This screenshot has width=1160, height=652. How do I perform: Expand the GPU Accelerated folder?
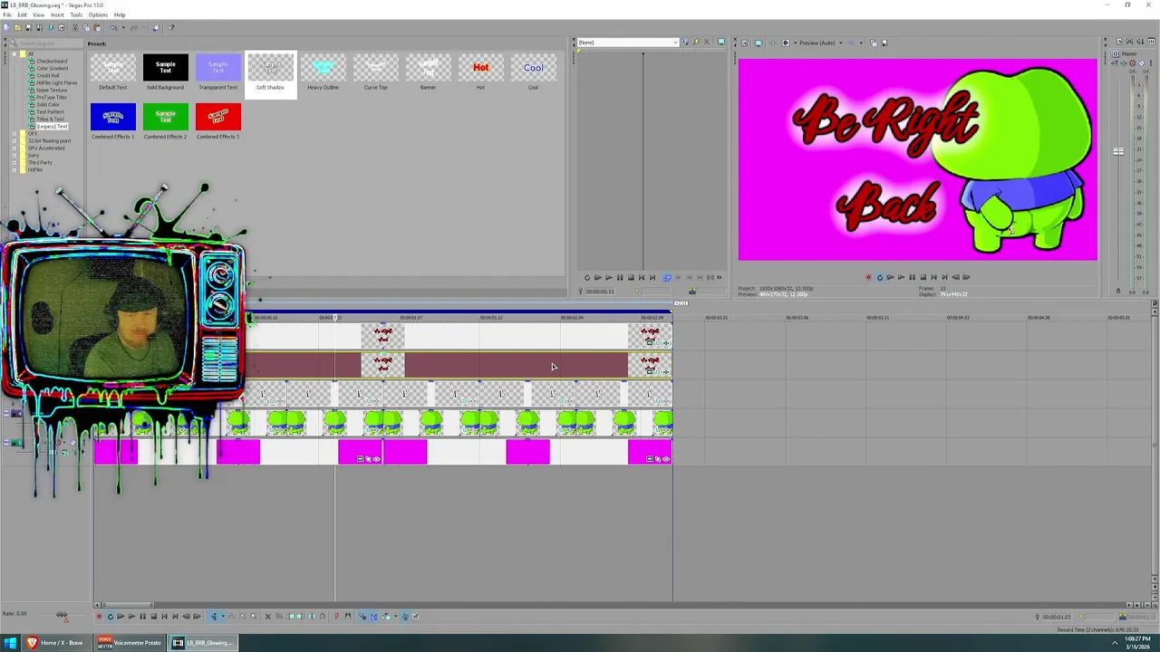(14, 148)
